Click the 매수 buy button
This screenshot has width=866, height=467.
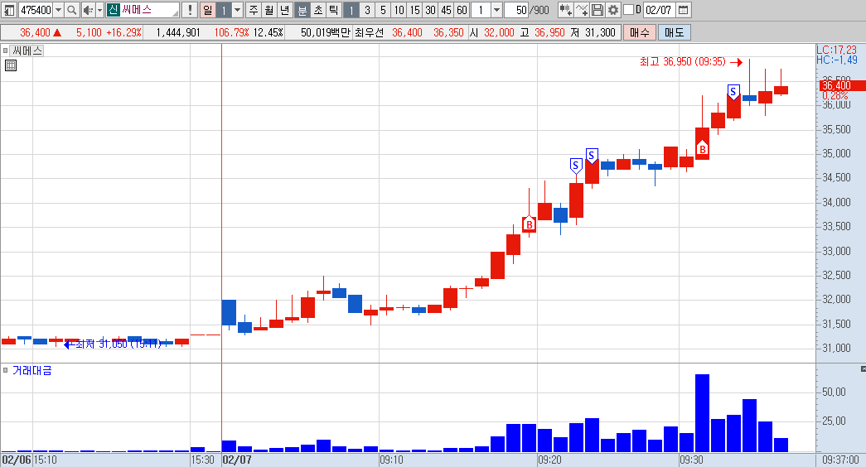640,32
